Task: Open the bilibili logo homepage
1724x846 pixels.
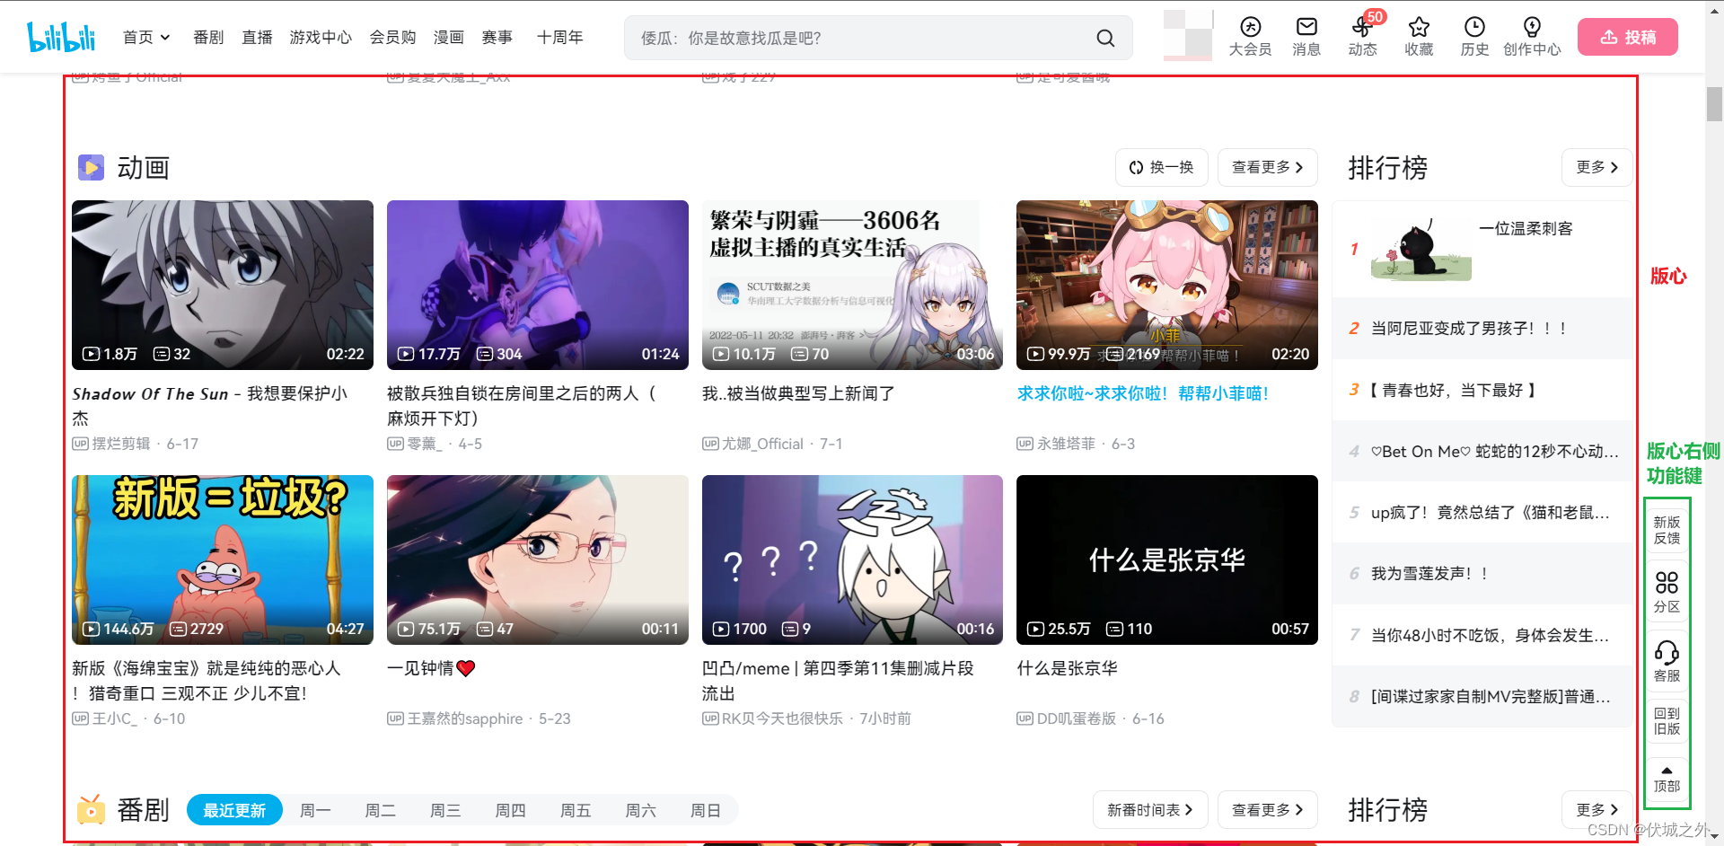Action: point(61,37)
